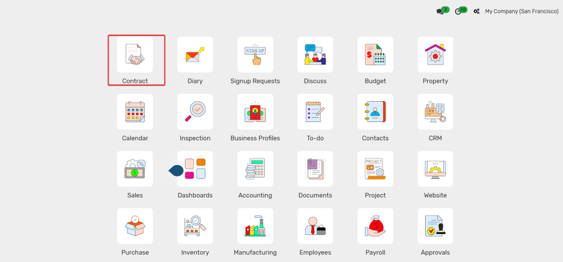The height and width of the screenshot is (262, 563).
Task: Open the My Company (San Francisco) switcher
Action: [x=522, y=11]
